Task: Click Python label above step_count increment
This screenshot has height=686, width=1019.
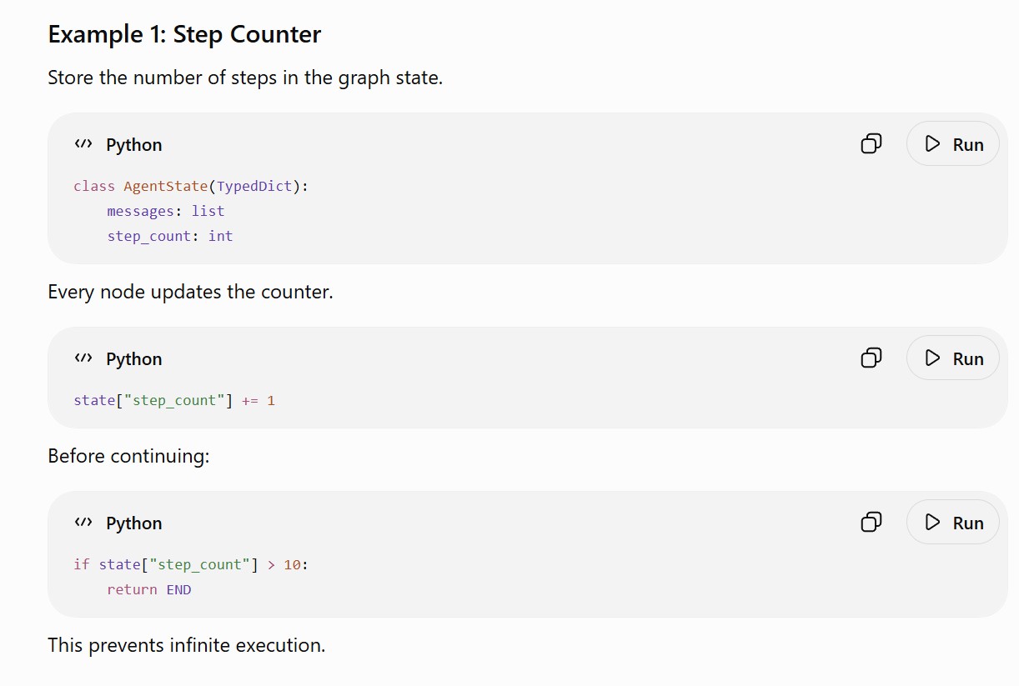Action: [134, 359]
